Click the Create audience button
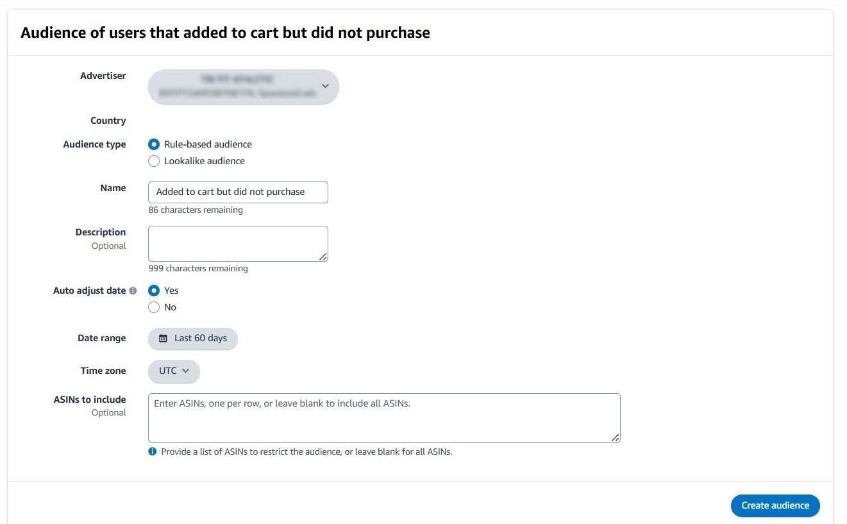Screen dimensions: 847x524 (775, 505)
